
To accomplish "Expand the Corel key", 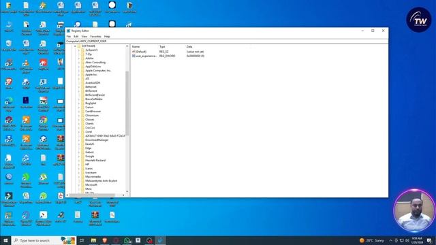I will (x=79, y=131).
